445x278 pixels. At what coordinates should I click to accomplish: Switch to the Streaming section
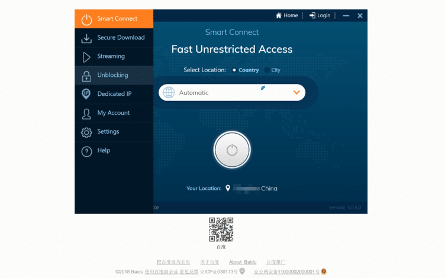click(114, 56)
